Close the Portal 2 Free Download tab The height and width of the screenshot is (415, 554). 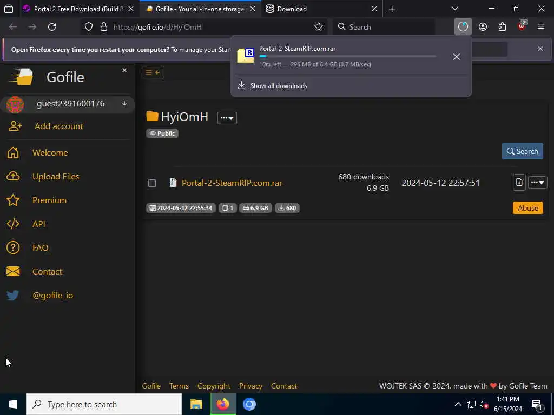click(131, 9)
